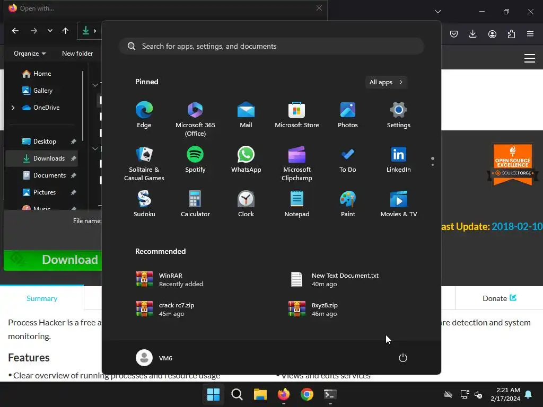543x407 pixels.
Task: Open notification bell in system tray
Action: click(529, 394)
